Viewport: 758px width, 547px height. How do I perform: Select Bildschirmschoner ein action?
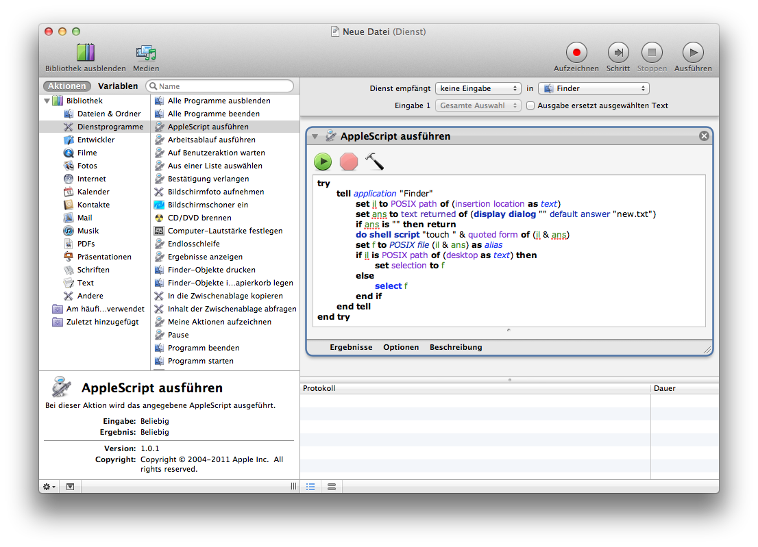point(225,205)
